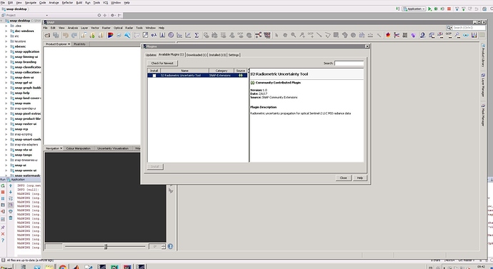This screenshot has height=269, width=493.
Task: Click the Sigma statistics icon
Action: coord(196,35)
